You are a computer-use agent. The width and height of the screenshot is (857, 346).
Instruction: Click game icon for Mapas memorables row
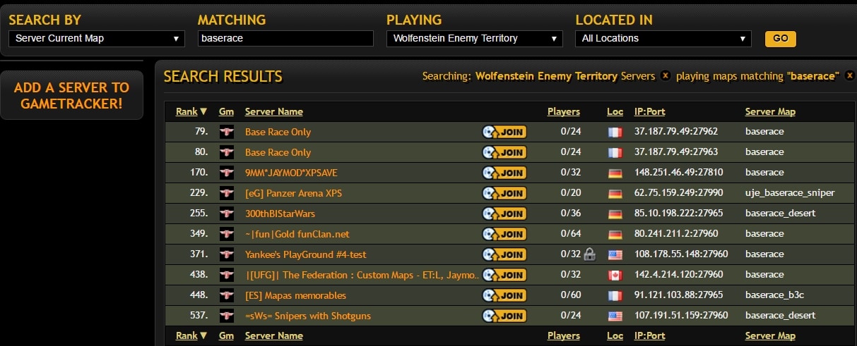point(226,295)
